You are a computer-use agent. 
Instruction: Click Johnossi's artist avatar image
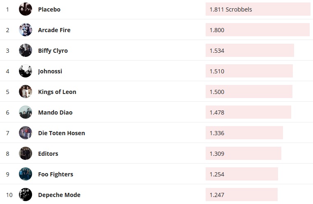pos(26,71)
